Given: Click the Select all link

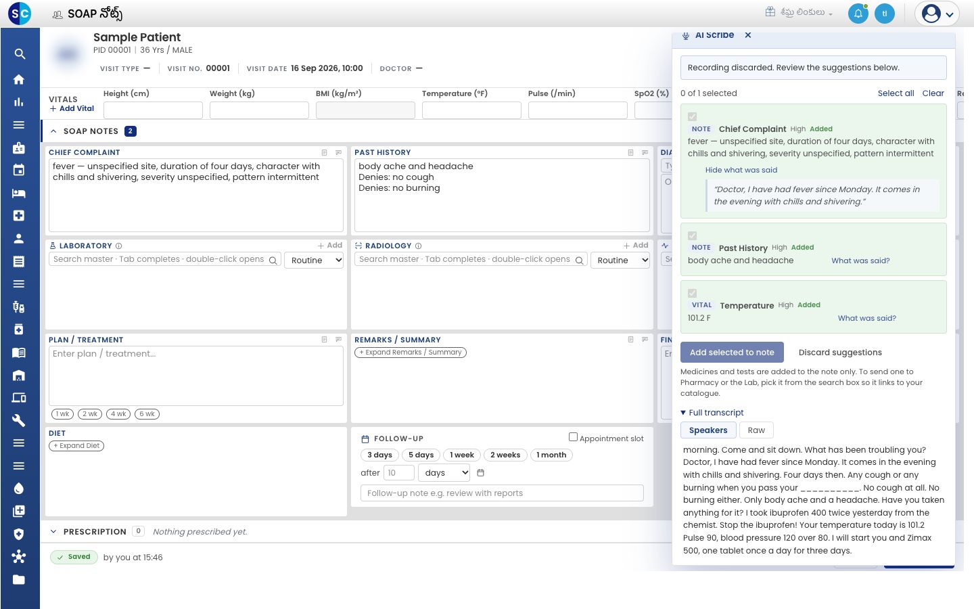Looking at the screenshot, I should 896,93.
